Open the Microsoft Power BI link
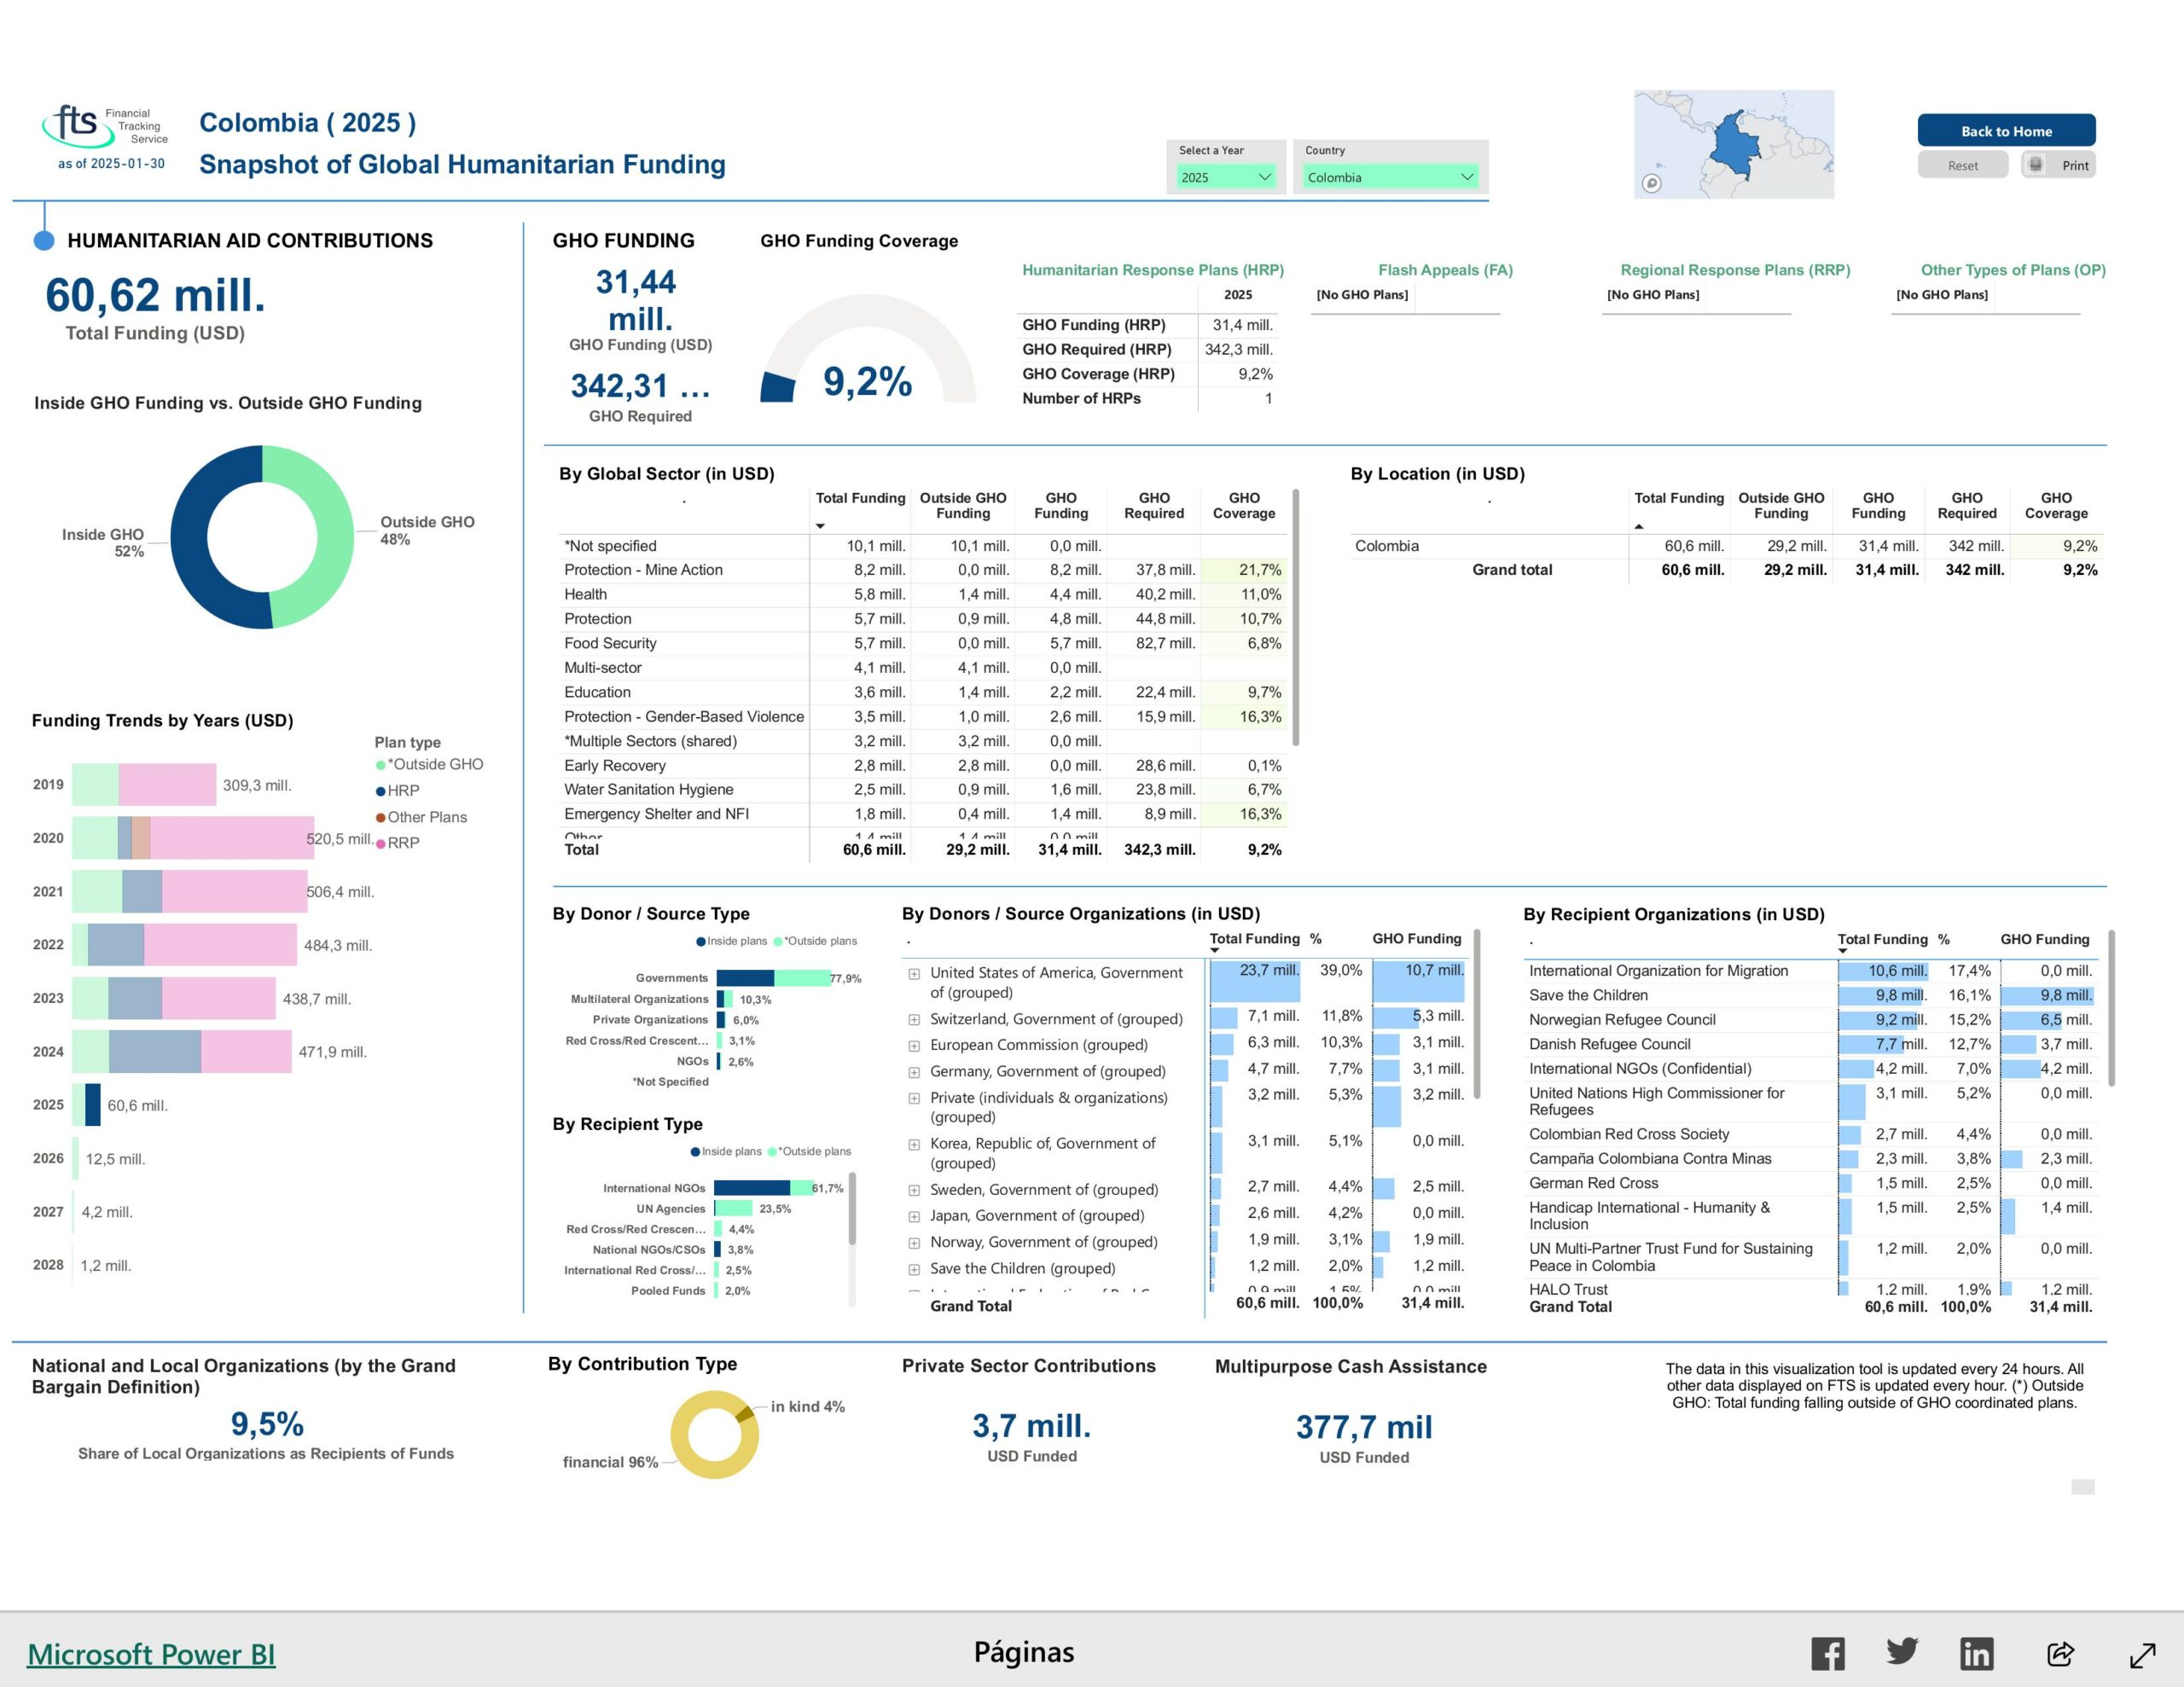Screen dimensions: 2184x1687 (151, 1654)
